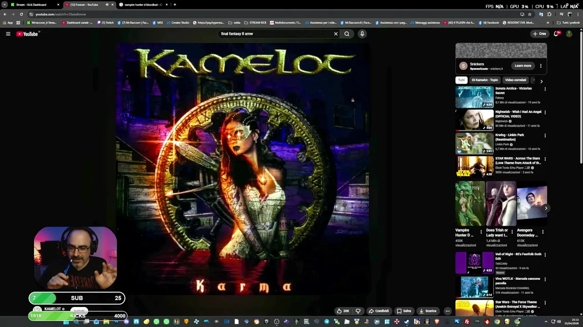The width and height of the screenshot is (583, 327).
Task: Open the Windows Start button
Action: click(66, 322)
